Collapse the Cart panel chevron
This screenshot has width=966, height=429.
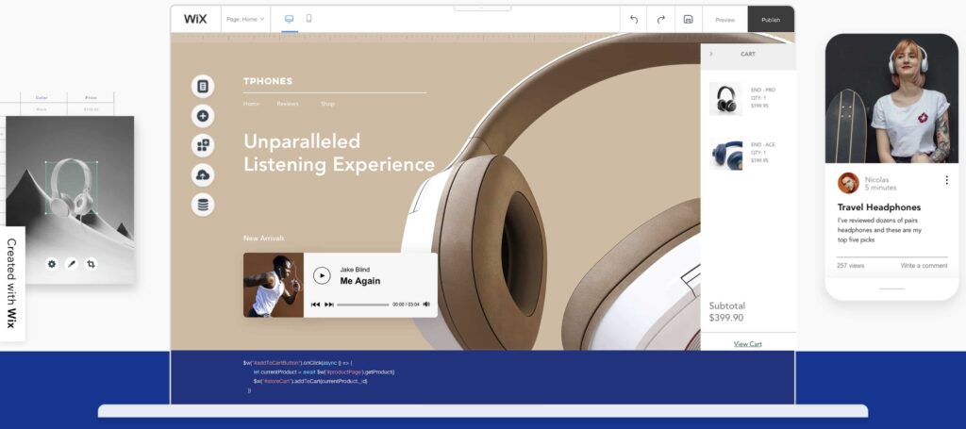tap(711, 54)
